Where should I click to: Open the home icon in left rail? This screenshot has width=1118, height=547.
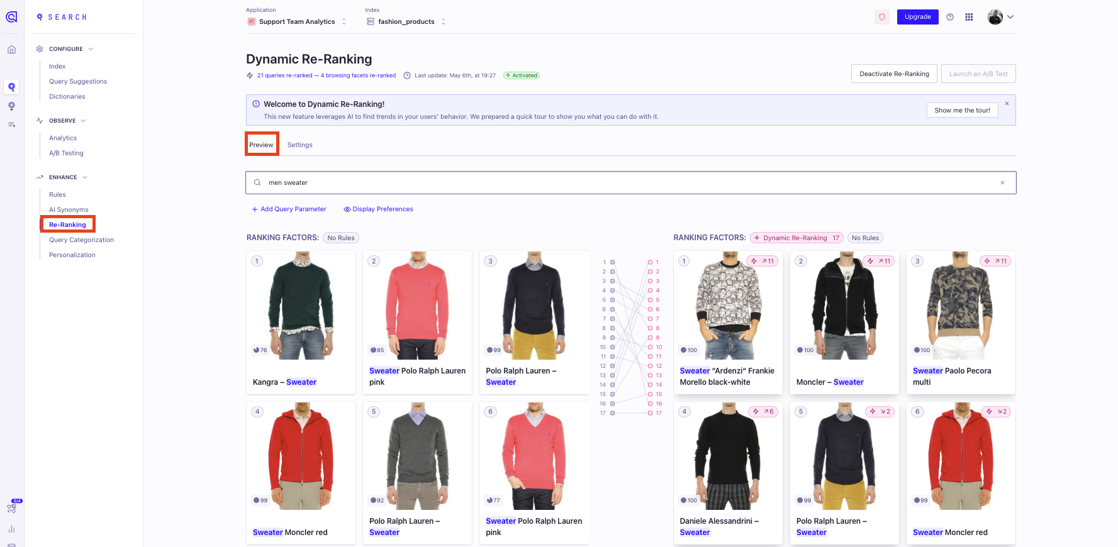coord(11,50)
